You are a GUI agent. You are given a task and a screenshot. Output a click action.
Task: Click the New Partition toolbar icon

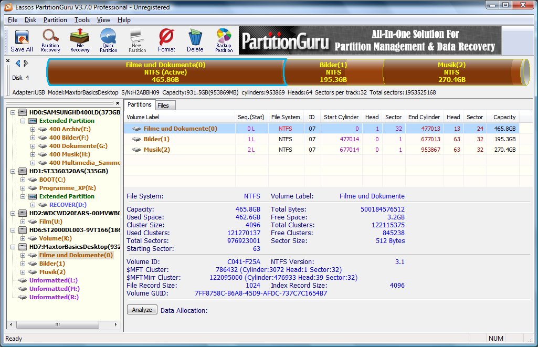click(x=137, y=40)
